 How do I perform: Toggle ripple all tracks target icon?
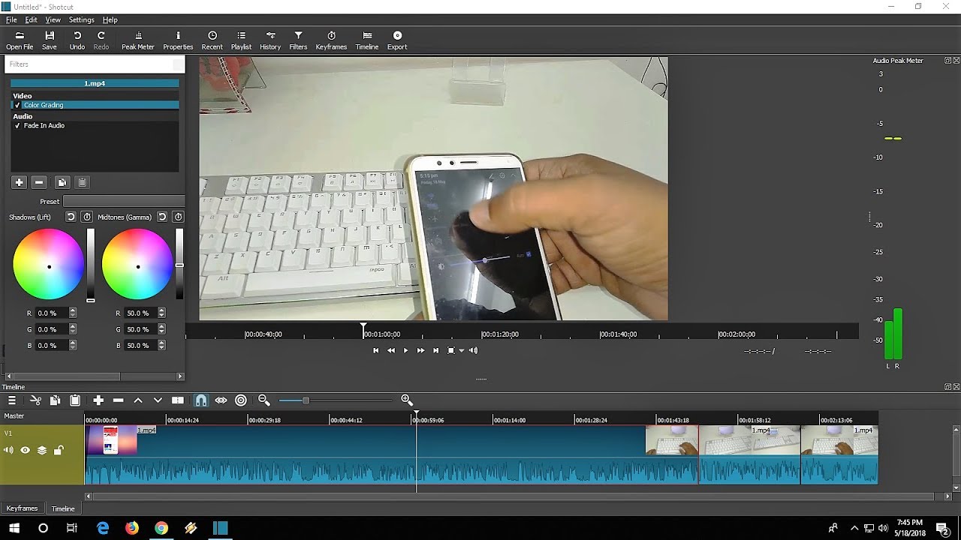tap(241, 400)
